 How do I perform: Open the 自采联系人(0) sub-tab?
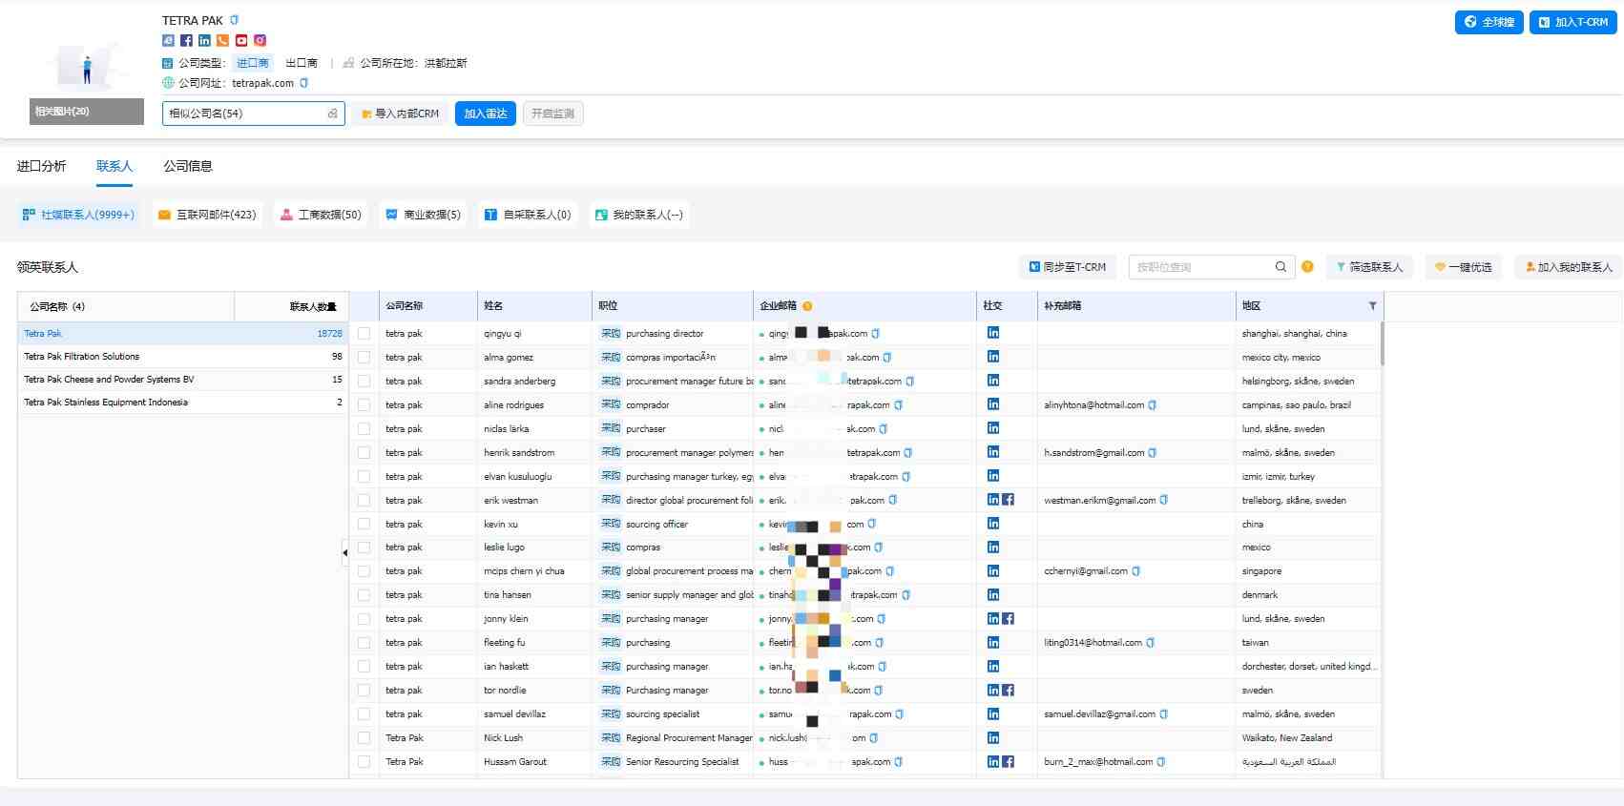pos(528,215)
